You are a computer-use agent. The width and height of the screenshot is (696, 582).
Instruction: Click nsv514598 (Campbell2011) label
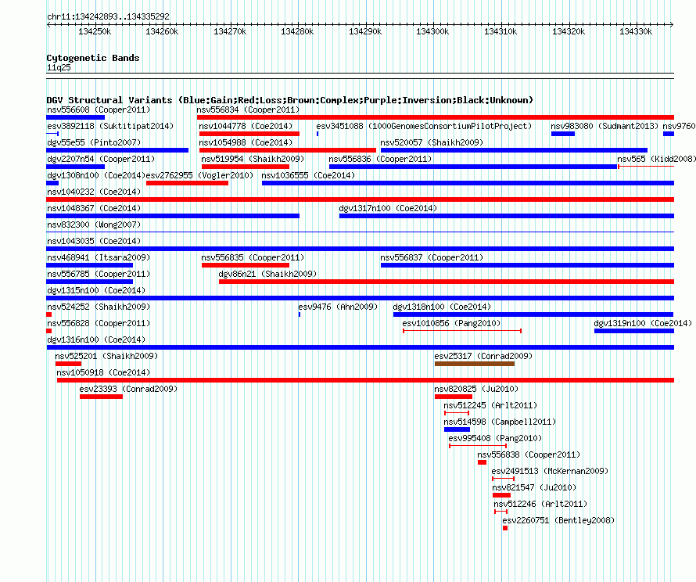point(500,422)
